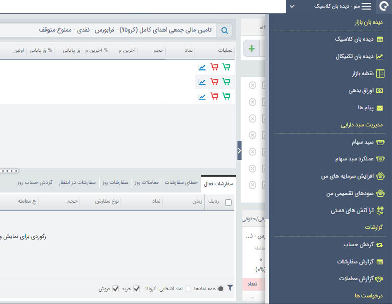Image resolution: width=392 pixels, height=304 pixels.
Task: Click the symbol search field text
Action: [x=125, y=30]
